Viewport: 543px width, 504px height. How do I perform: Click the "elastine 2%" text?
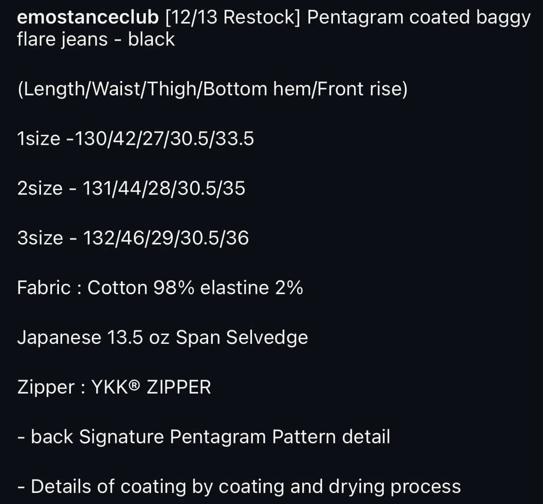point(251,288)
